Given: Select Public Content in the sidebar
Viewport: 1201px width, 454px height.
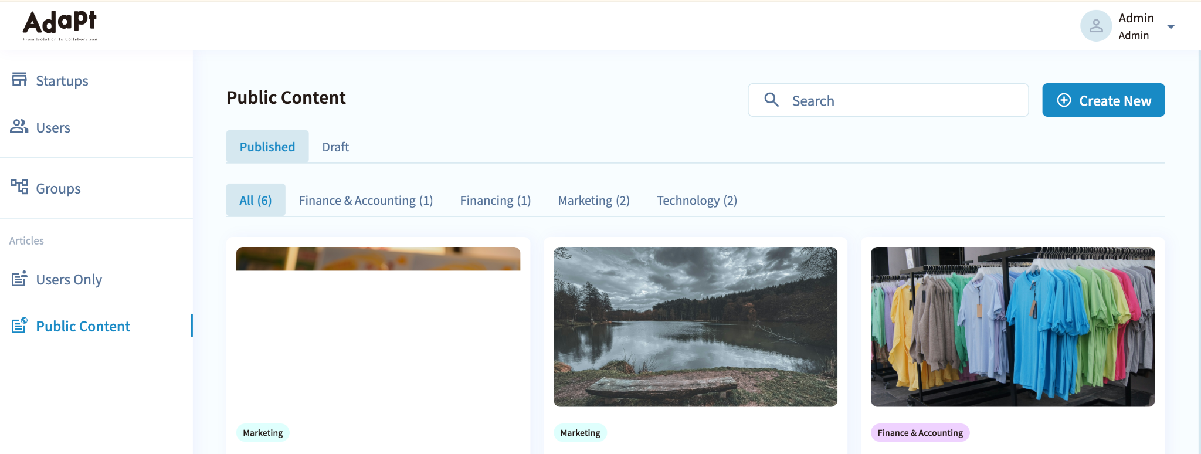Looking at the screenshot, I should [x=96, y=326].
